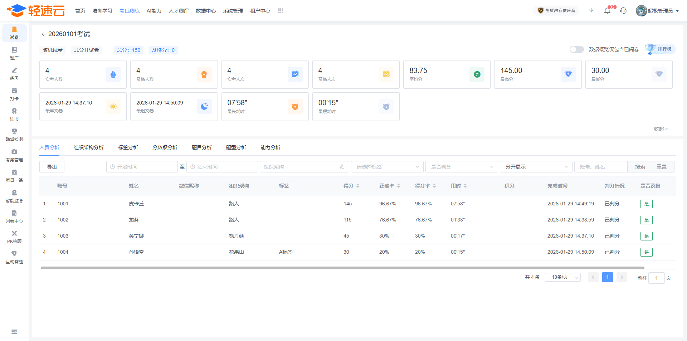This screenshot has width=687, height=341.
Task: Open 证书 sidebar icon
Action: pyautogui.click(x=14, y=114)
